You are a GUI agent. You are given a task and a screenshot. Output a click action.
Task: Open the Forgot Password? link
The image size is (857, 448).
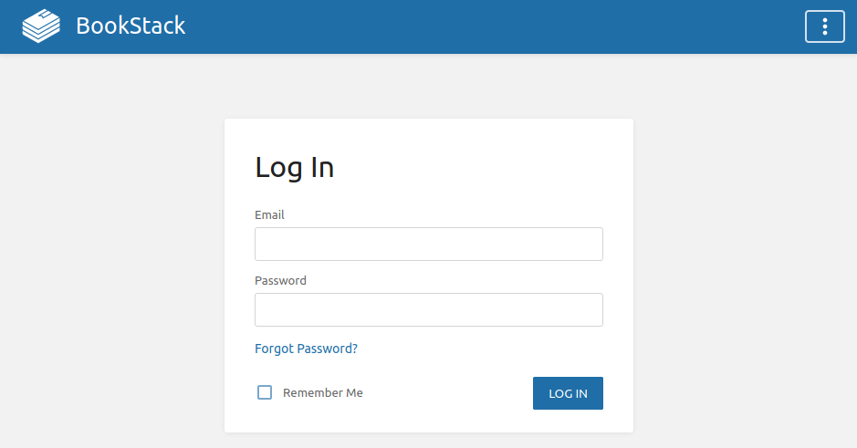(x=306, y=349)
